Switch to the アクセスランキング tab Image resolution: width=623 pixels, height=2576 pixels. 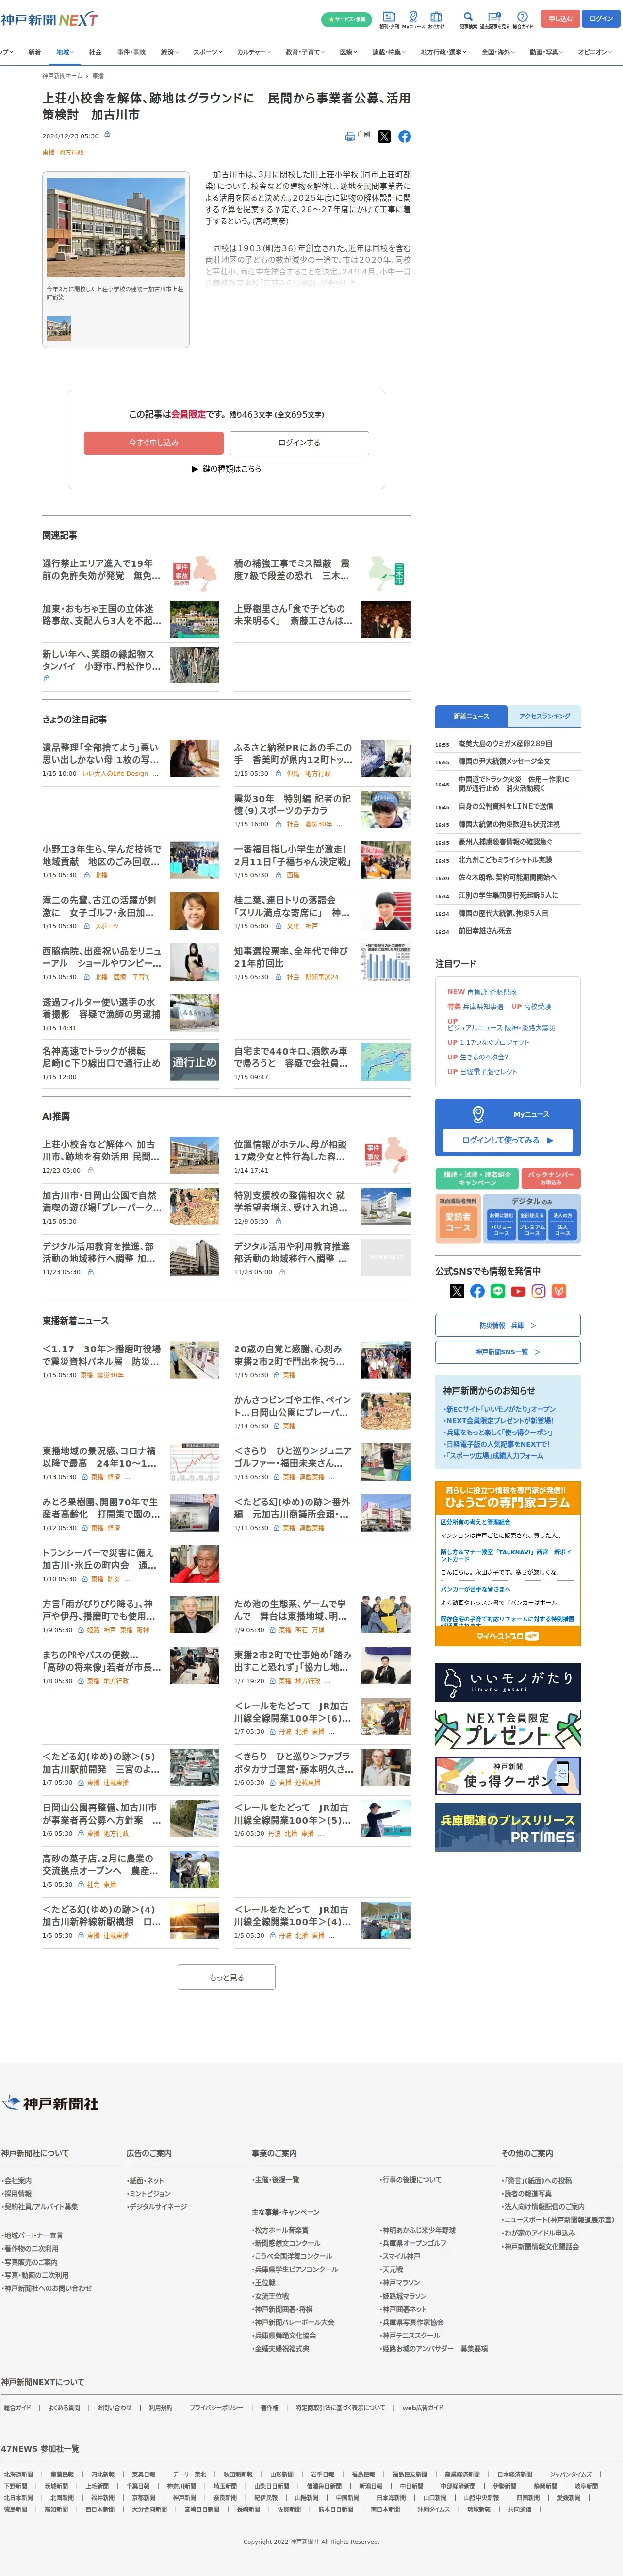[544, 716]
